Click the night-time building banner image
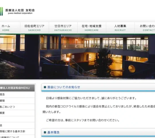Viewport: 155px width, 138px height. [77, 57]
